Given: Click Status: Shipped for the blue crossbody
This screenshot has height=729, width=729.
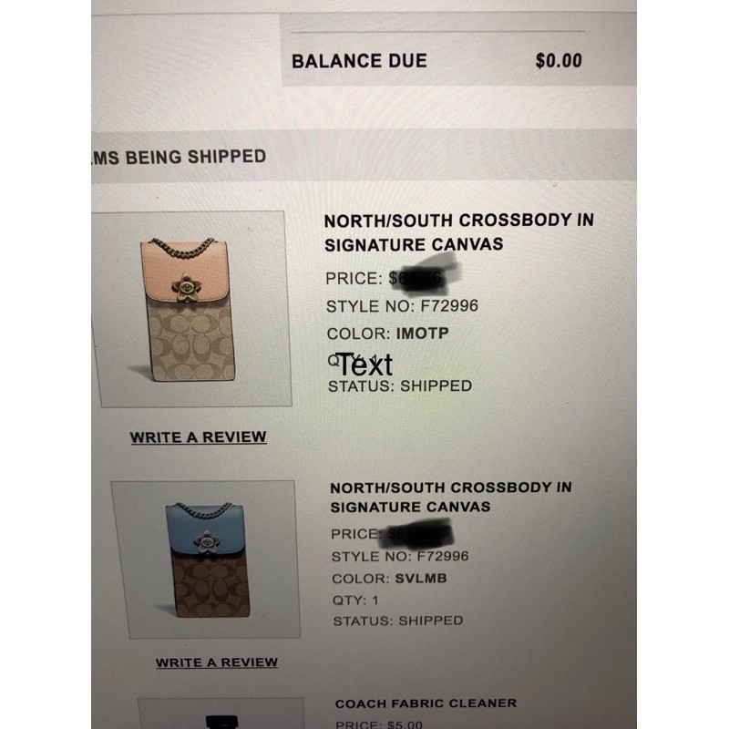Looking at the screenshot, I should click(x=398, y=621).
